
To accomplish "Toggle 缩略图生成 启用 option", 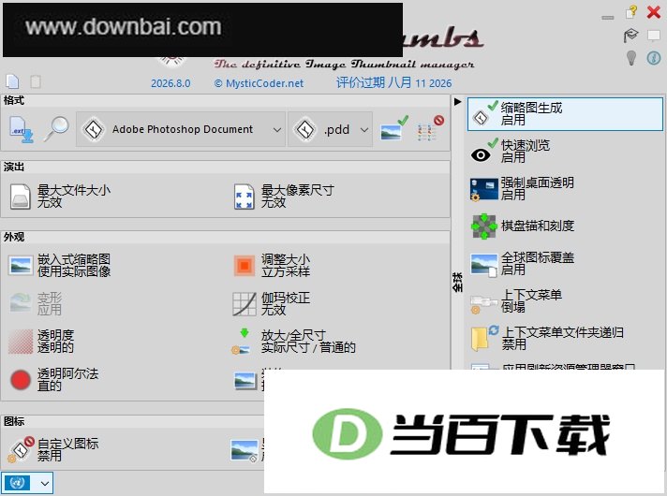I will coord(565,114).
